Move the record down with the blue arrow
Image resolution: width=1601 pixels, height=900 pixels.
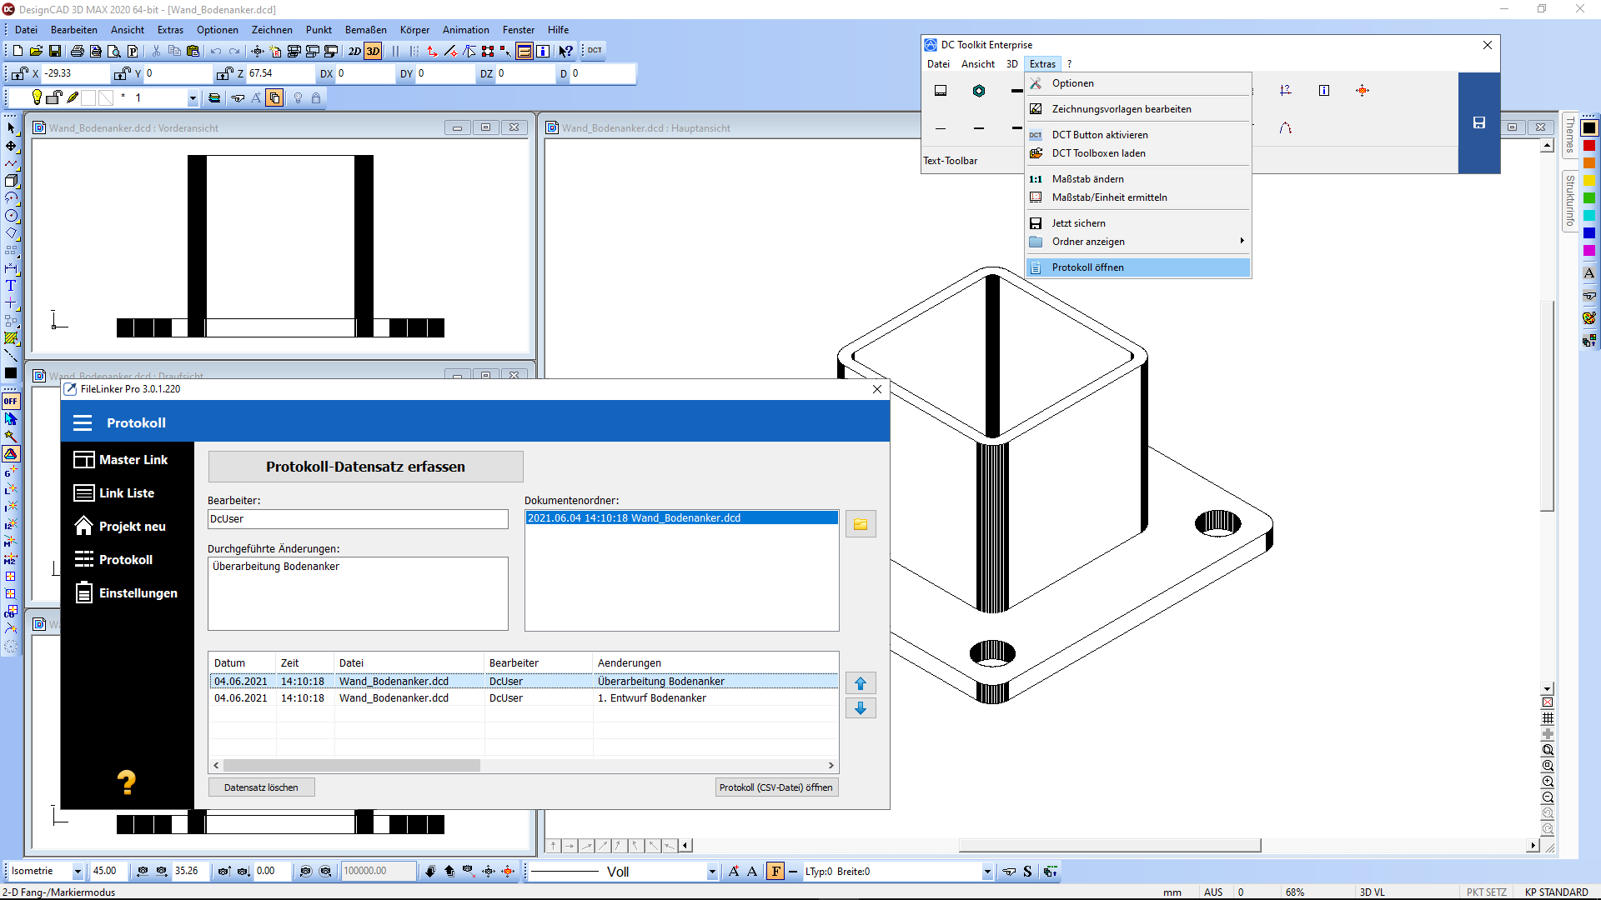[861, 708]
